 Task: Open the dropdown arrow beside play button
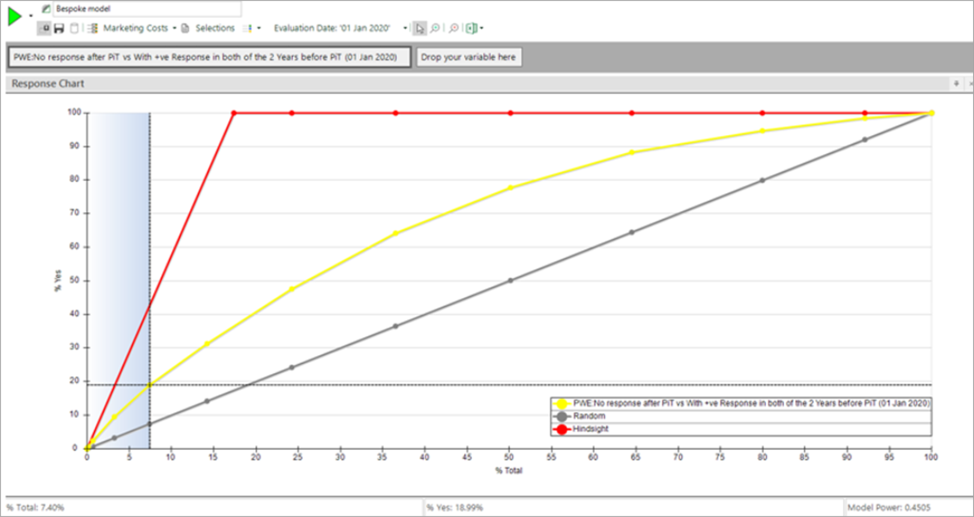(x=31, y=16)
